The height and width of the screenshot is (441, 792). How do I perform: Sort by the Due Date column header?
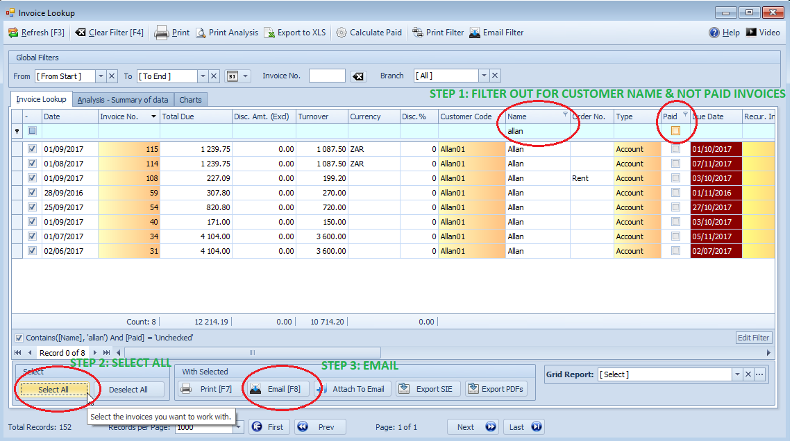(x=716, y=116)
